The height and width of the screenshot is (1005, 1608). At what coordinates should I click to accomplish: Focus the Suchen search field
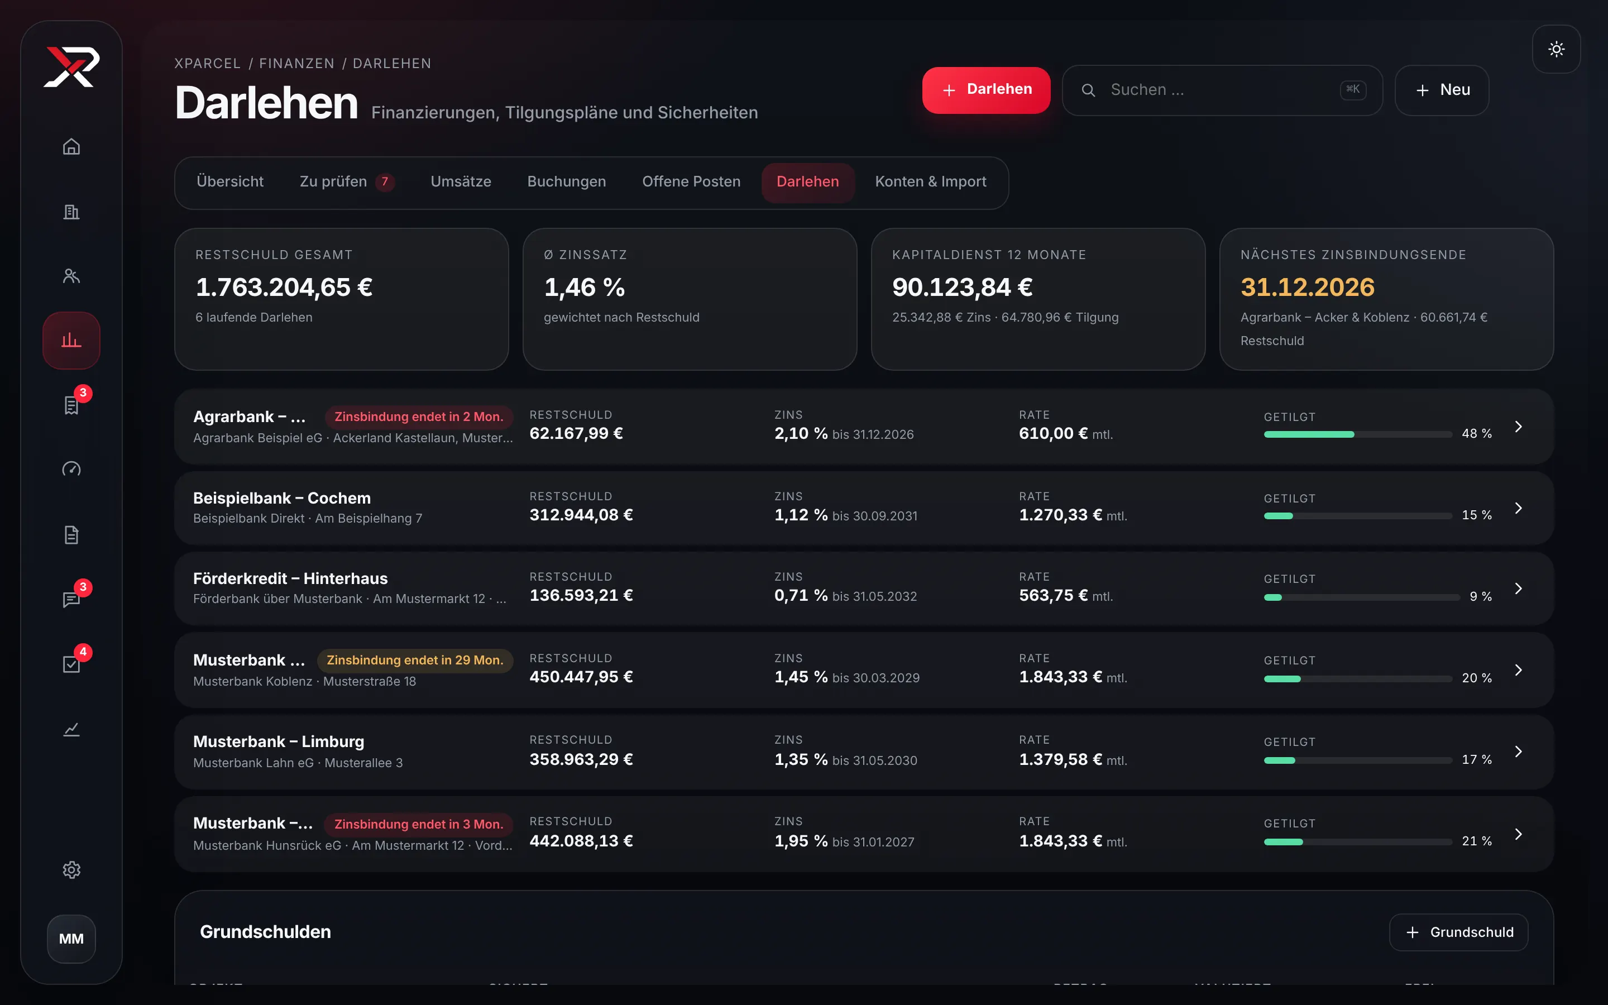point(1222,90)
